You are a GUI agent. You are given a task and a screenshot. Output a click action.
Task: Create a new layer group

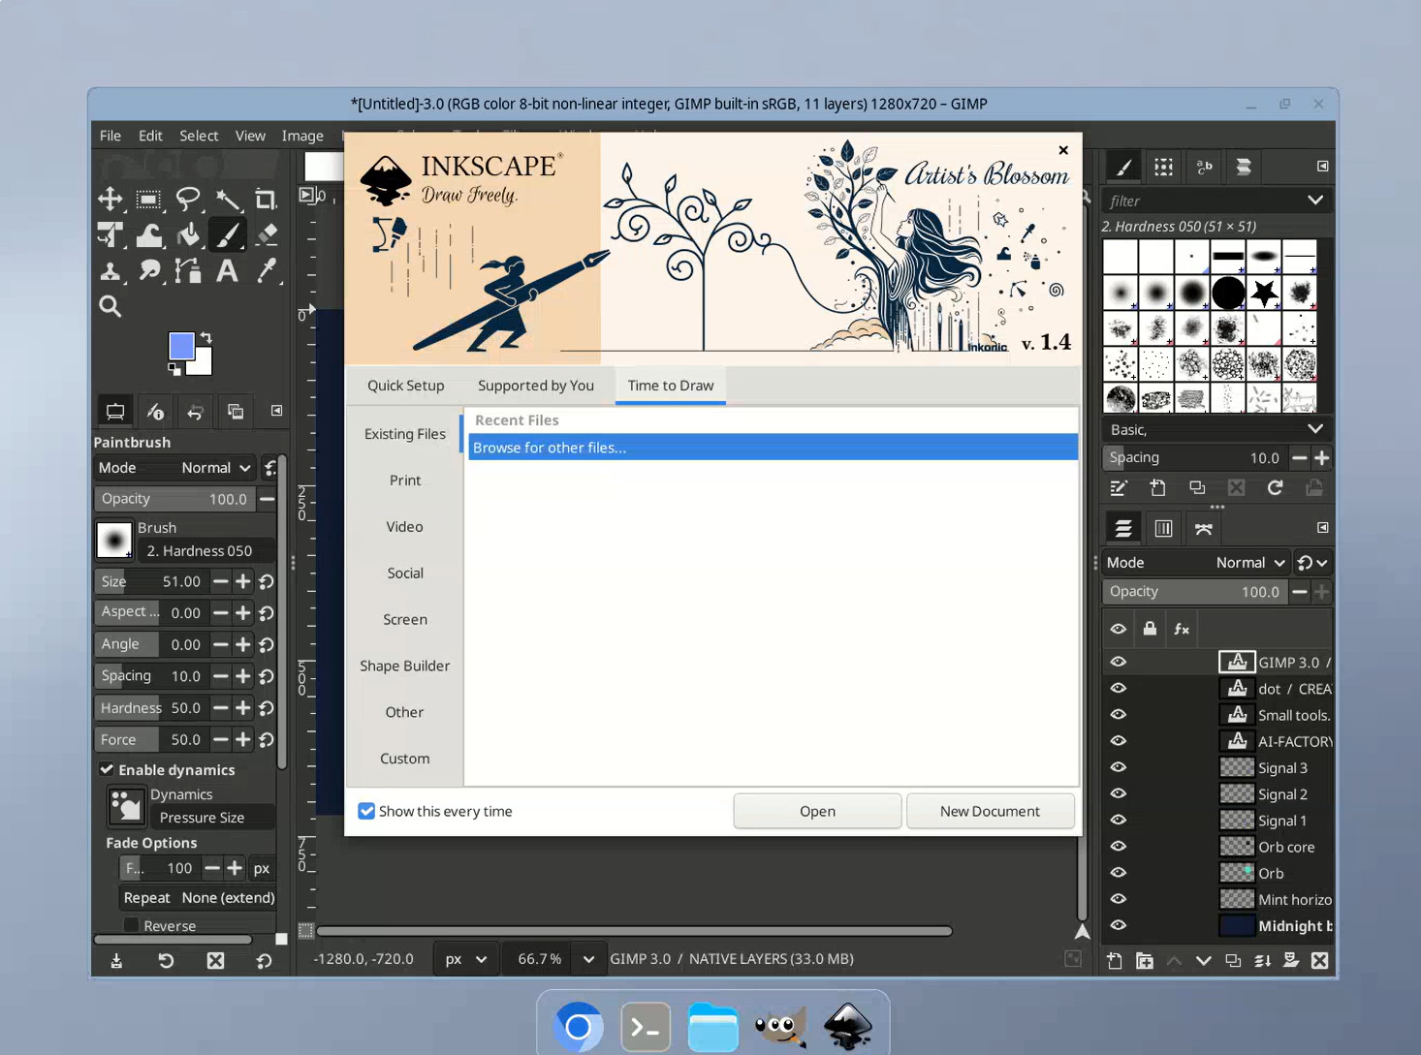[x=1145, y=961]
